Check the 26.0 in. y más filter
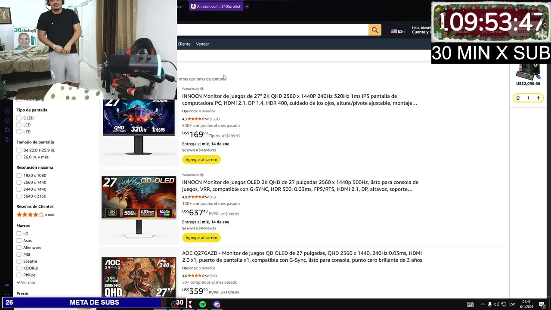Image resolution: width=551 pixels, height=310 pixels. 19,157
